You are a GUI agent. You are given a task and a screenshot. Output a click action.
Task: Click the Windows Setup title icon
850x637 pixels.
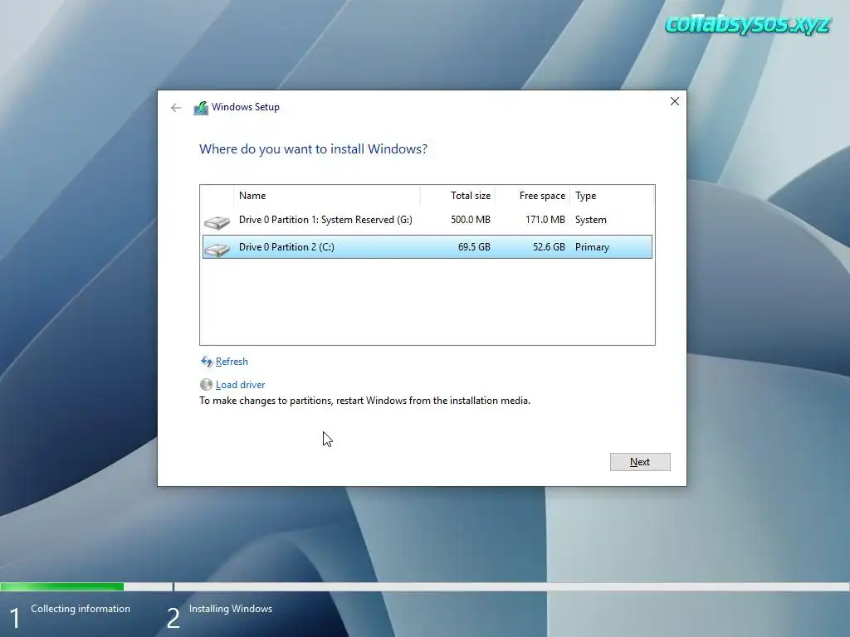201,108
